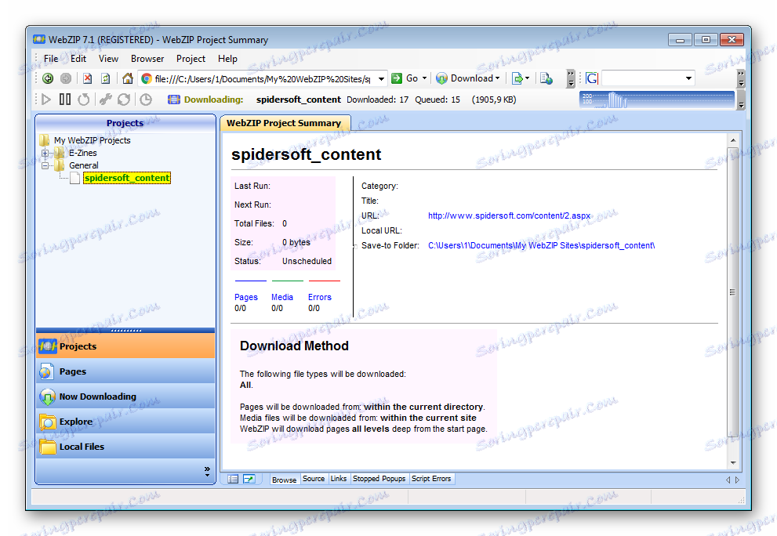Expand the E-Zines folder node

(45, 153)
